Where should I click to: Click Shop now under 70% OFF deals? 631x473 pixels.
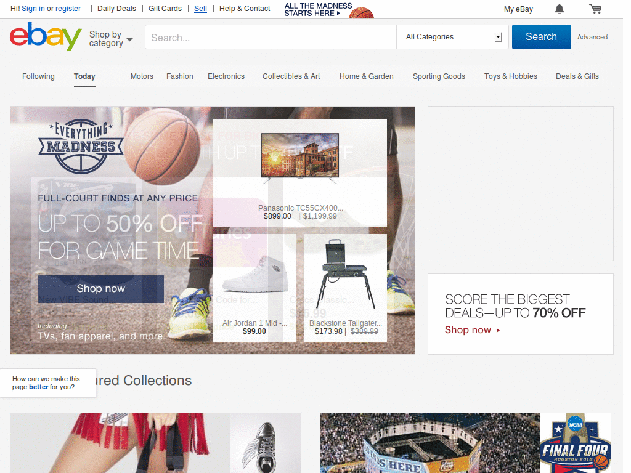coord(472,330)
